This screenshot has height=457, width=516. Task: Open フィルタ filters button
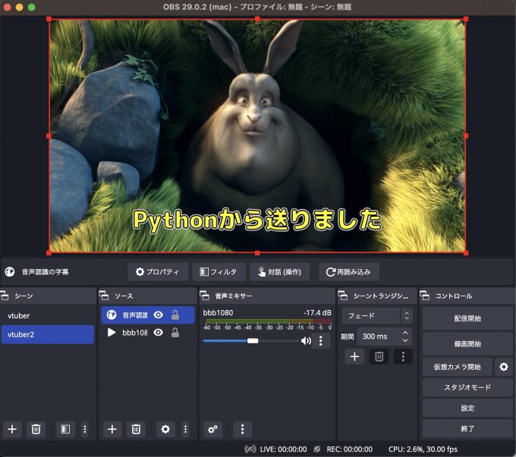click(x=219, y=272)
